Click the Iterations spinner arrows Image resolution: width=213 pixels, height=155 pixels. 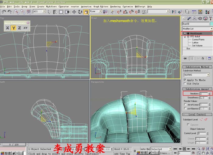tap(209, 94)
